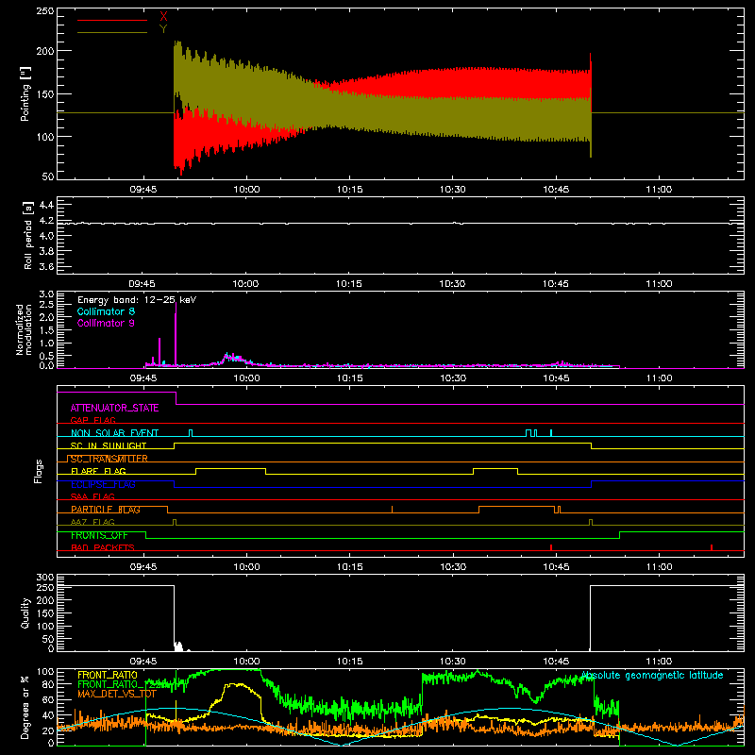Click the PARTICLE_FLAG narrow spike near 10:20
Screen dimensions: 755x755
click(392, 510)
